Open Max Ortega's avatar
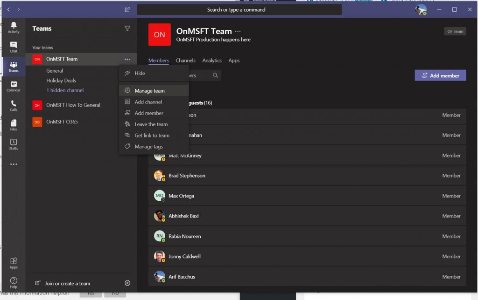 point(160,196)
